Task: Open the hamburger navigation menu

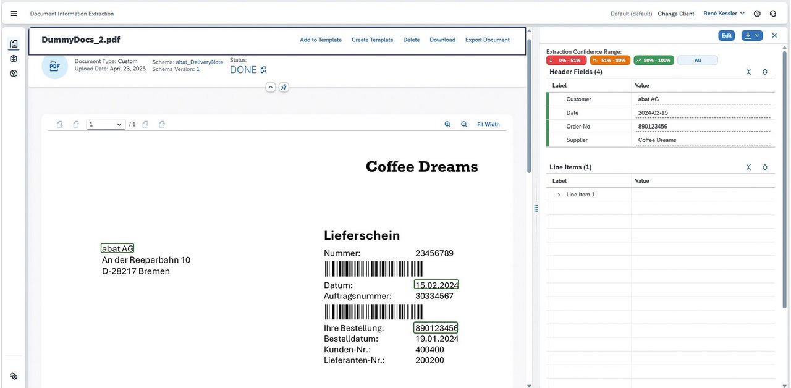Action: click(14, 14)
